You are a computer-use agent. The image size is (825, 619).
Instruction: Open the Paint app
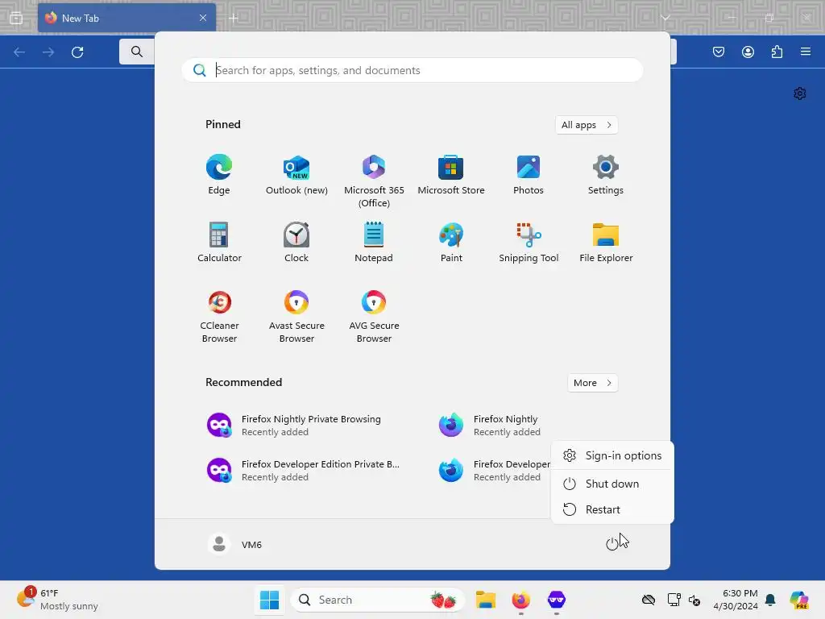click(x=451, y=242)
